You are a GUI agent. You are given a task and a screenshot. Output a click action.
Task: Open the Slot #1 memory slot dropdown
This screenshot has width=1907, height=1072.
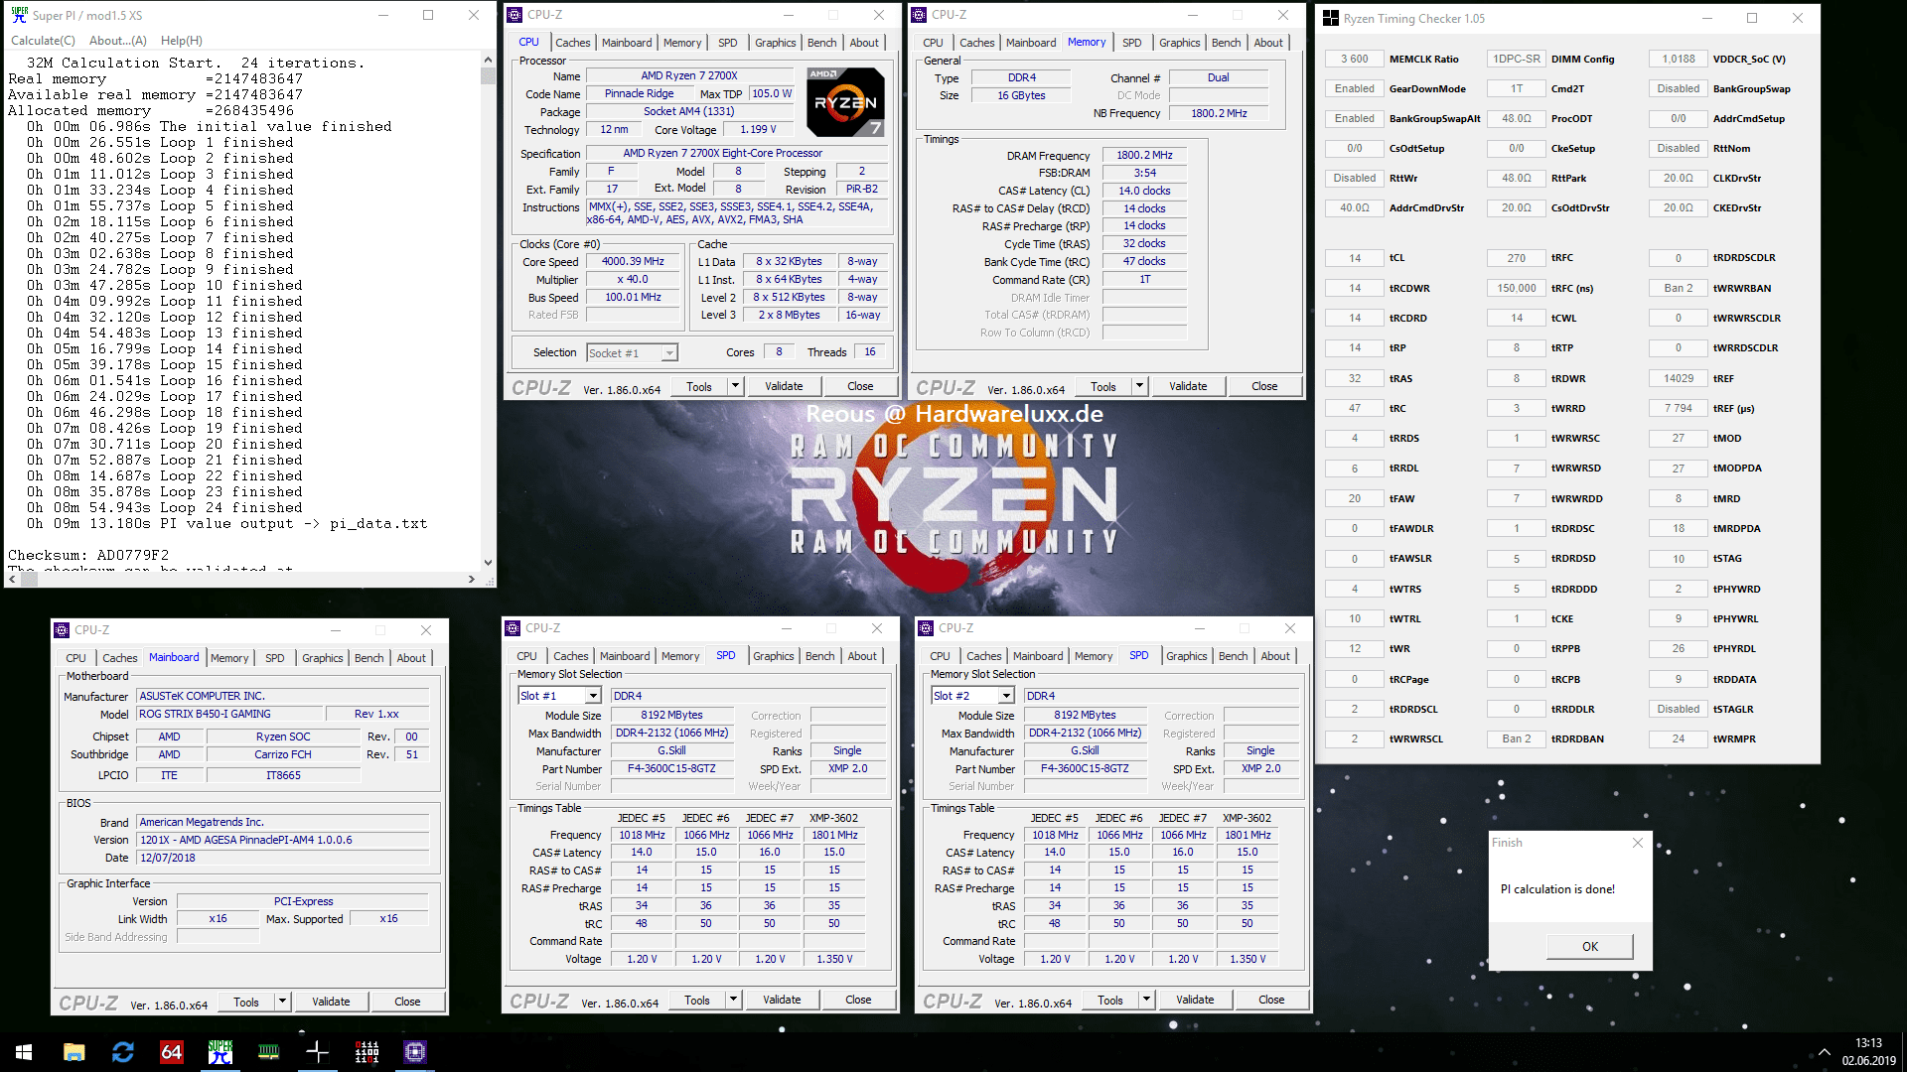(x=593, y=696)
